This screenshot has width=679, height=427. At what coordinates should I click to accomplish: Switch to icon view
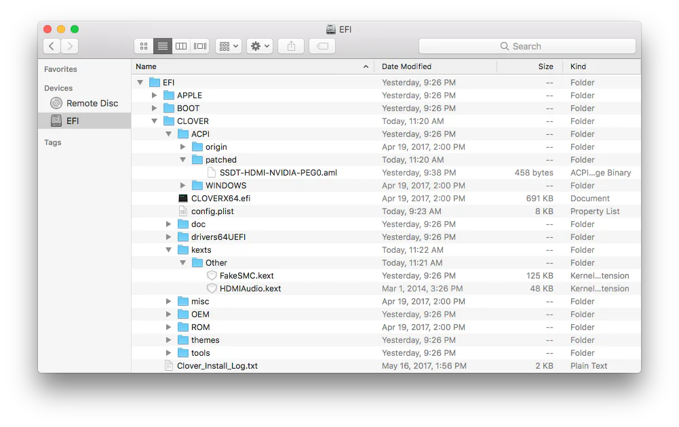click(144, 46)
